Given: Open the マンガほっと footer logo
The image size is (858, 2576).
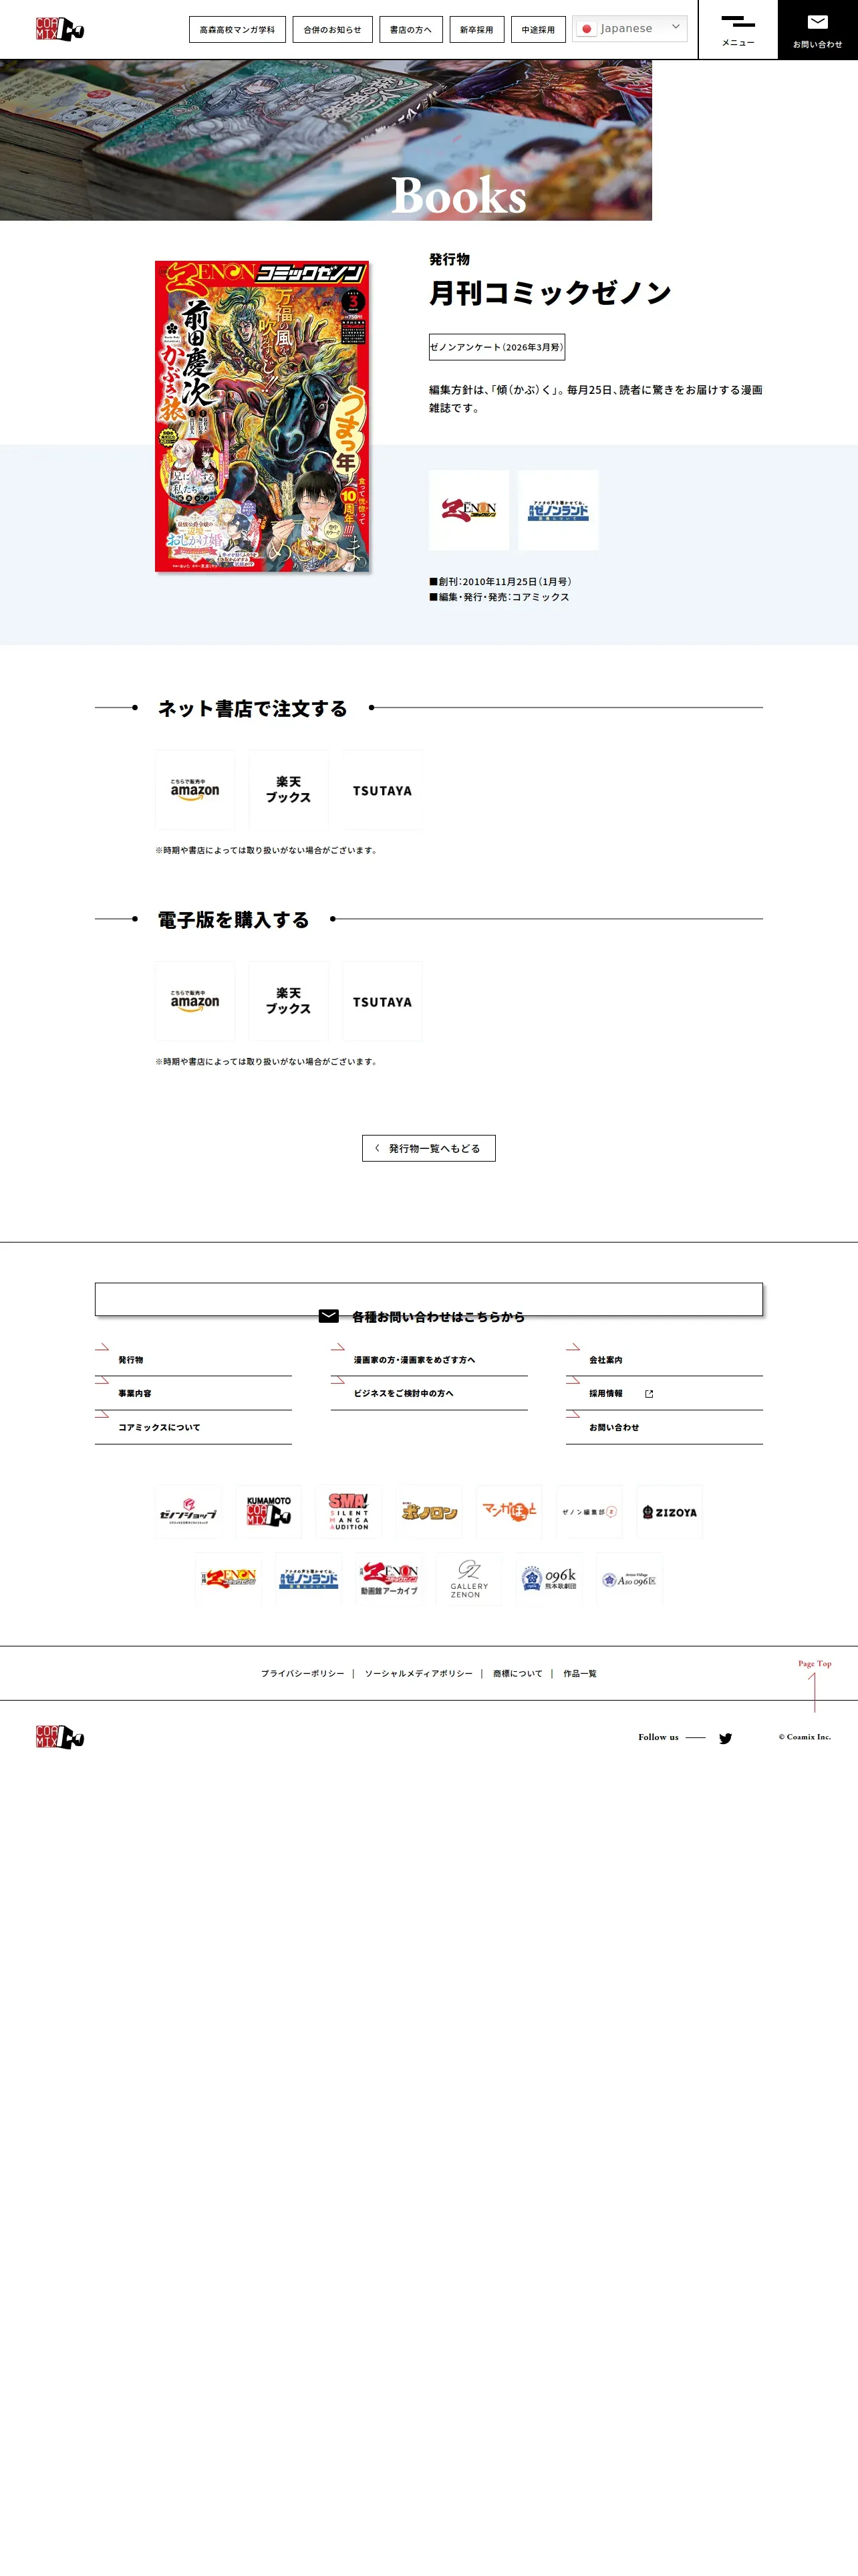Looking at the screenshot, I should coord(509,1512).
